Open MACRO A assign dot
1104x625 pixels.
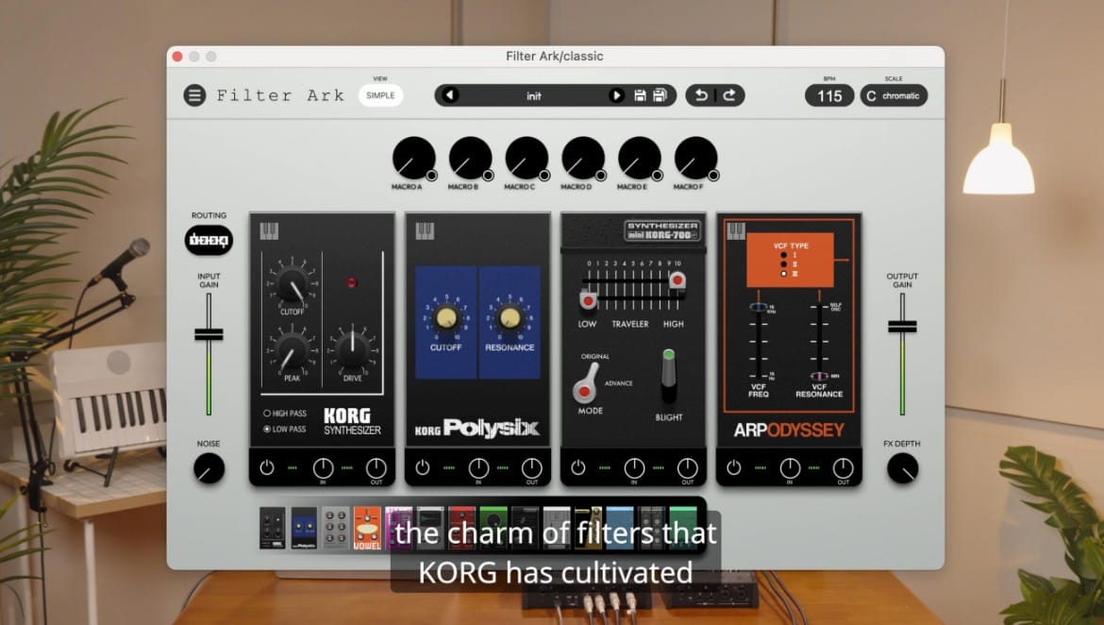pyautogui.click(x=431, y=175)
